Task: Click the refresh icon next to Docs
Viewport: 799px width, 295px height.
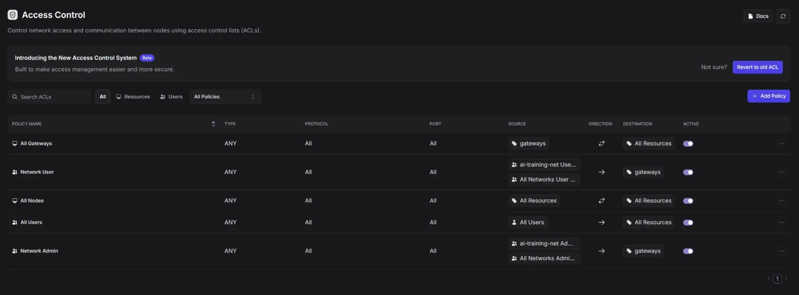Action: (783, 16)
